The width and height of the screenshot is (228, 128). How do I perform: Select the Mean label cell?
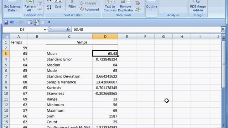tap(69, 54)
